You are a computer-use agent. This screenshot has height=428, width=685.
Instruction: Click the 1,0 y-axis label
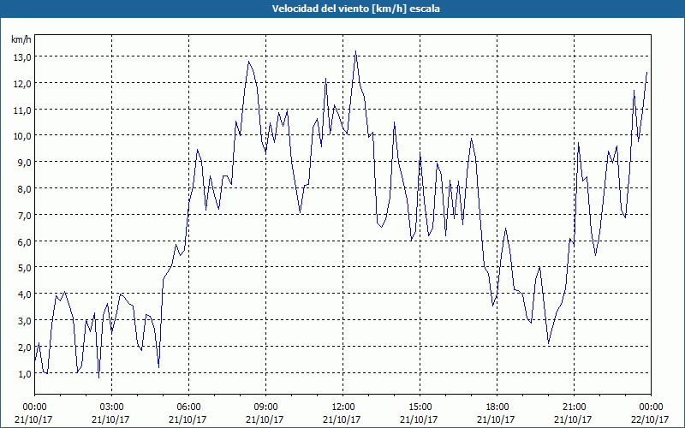pyautogui.click(x=24, y=374)
